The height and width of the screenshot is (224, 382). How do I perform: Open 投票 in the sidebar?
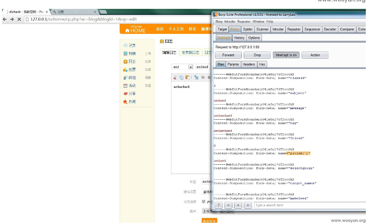pyautogui.click(x=132, y=69)
